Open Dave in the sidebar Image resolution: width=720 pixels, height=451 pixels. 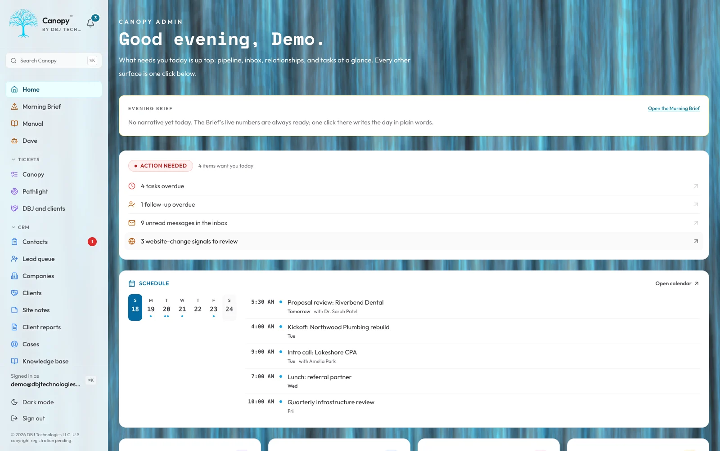54,141
